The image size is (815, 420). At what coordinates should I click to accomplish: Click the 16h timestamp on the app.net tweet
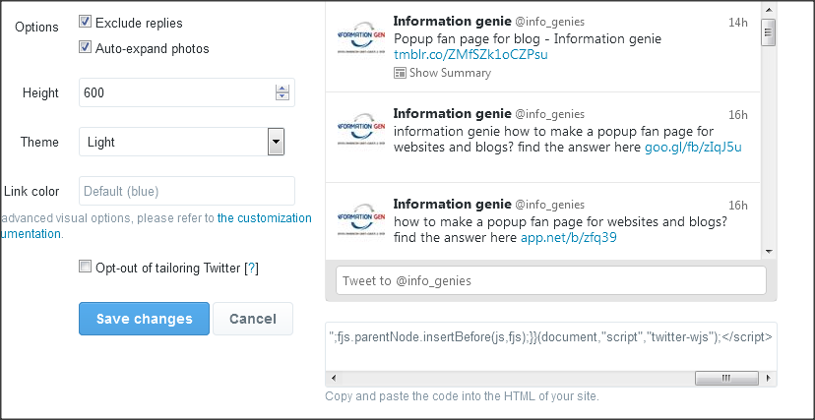click(x=738, y=206)
